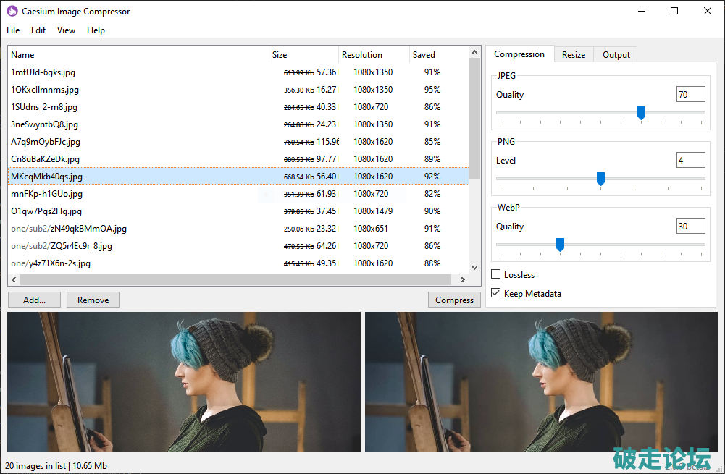Select the file 1OKxcIlmnms.jpg in the list
The width and height of the screenshot is (725, 474).
[45, 90]
